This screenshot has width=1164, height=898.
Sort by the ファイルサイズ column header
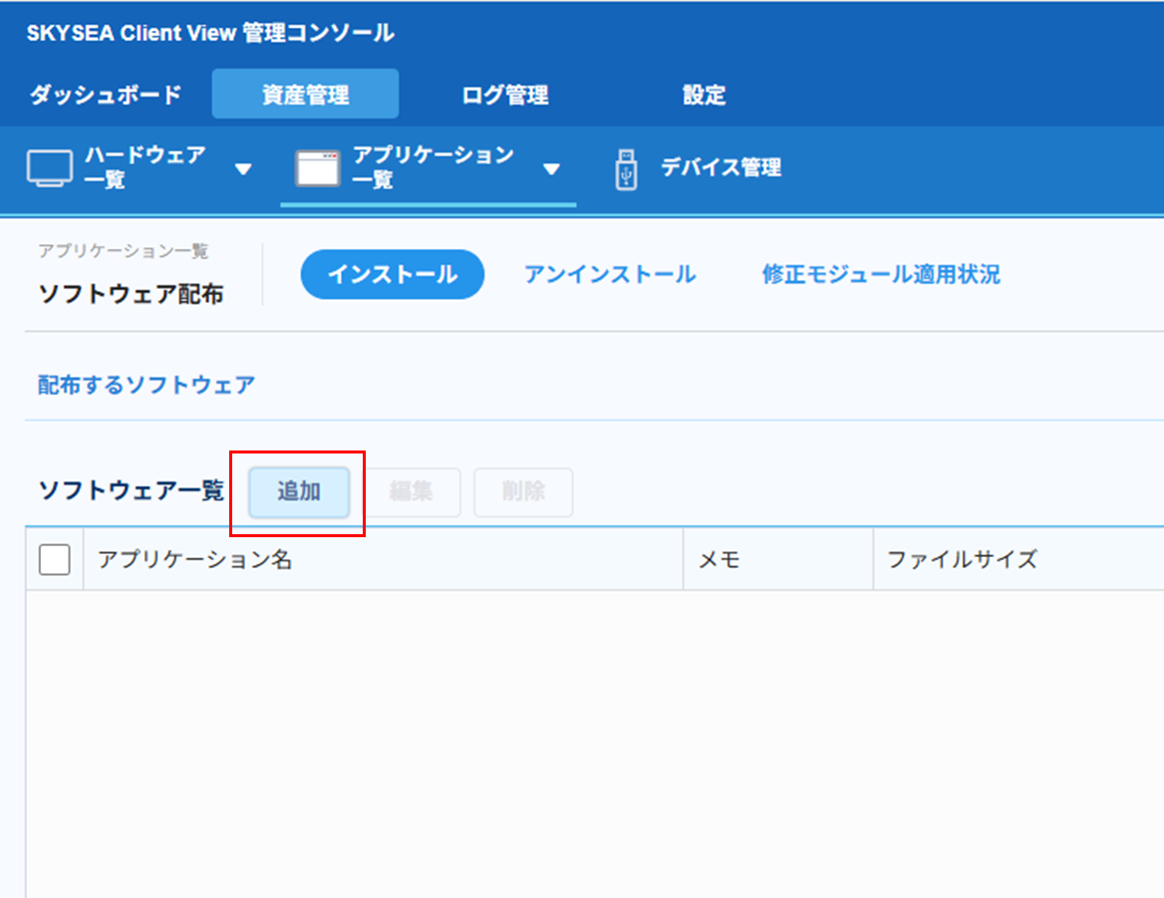click(x=962, y=559)
